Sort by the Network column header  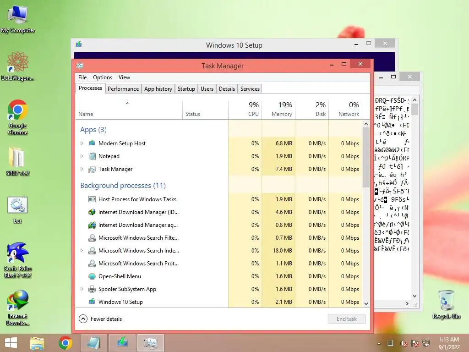tap(345, 110)
